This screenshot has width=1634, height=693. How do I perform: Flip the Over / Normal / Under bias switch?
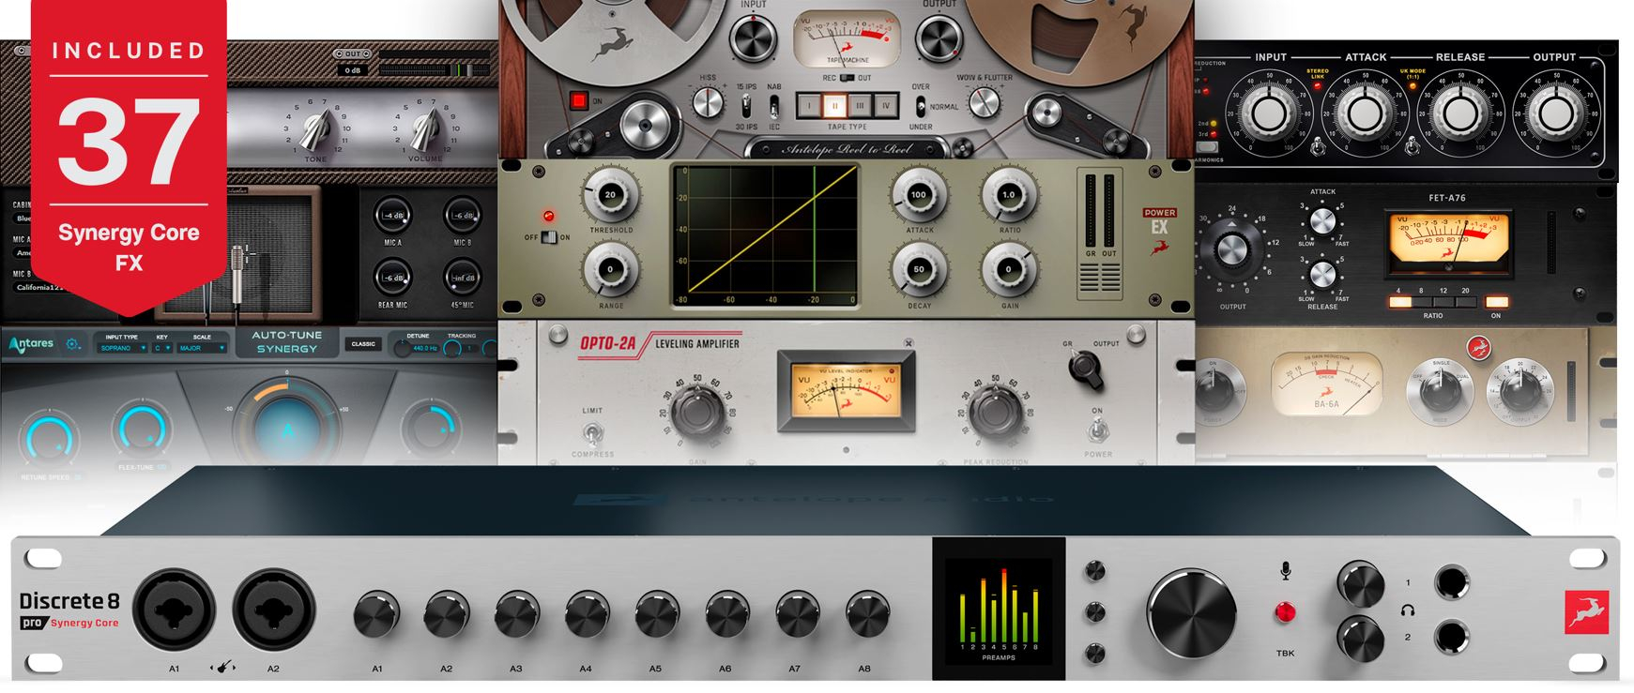[x=921, y=106]
